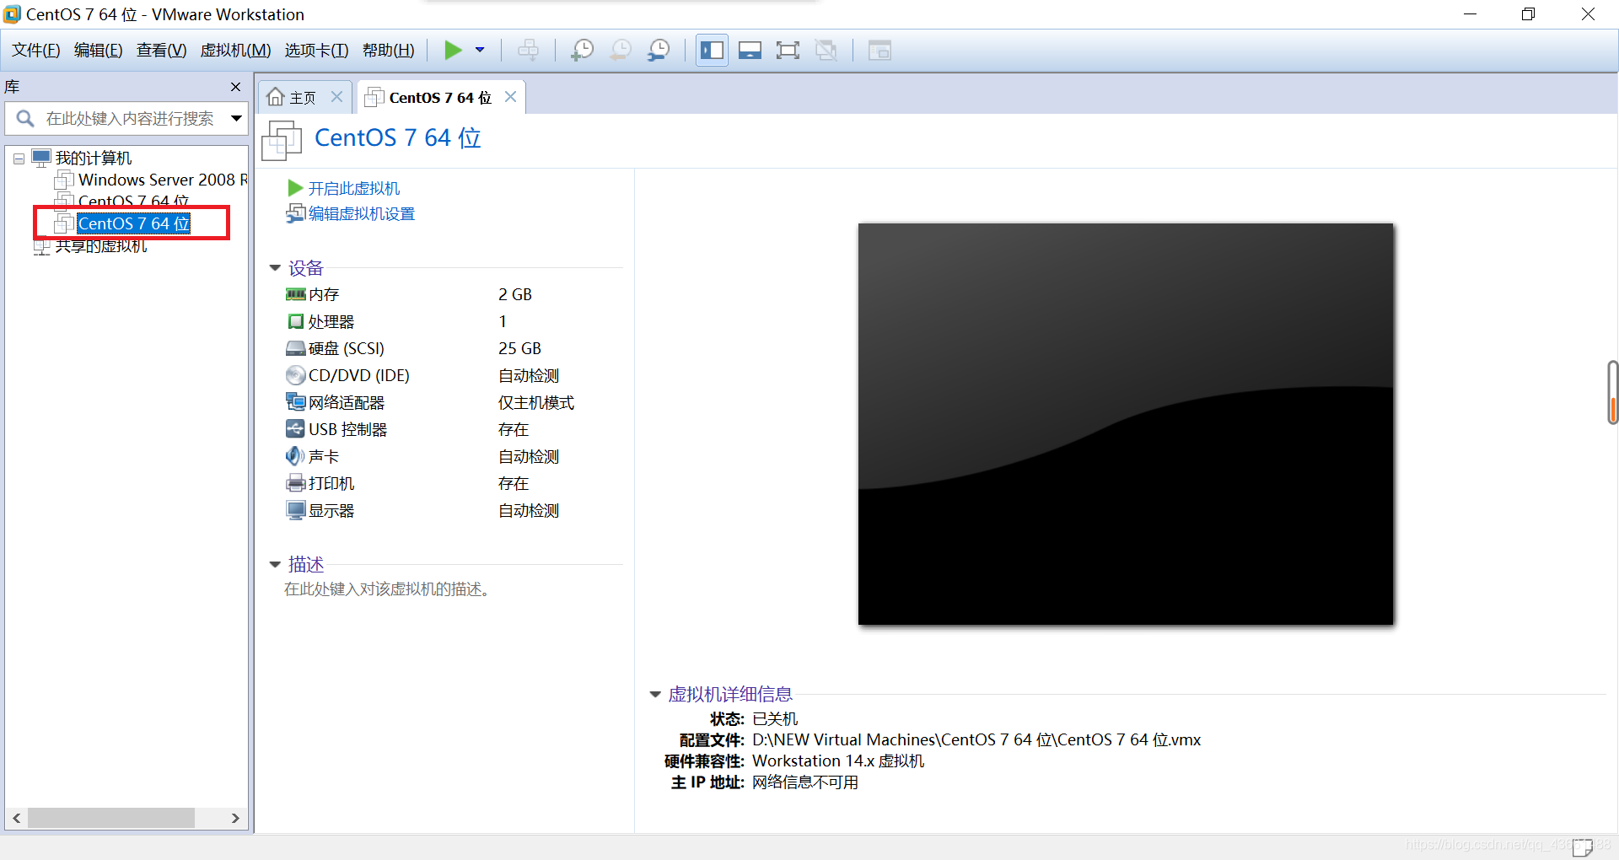
Task: Click the send Ctrl+Alt+Del toolbar icon
Action: coord(529,51)
